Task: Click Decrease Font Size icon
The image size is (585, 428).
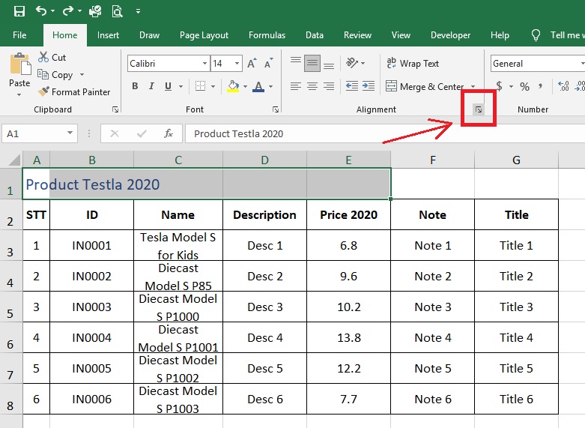Action: (269, 63)
